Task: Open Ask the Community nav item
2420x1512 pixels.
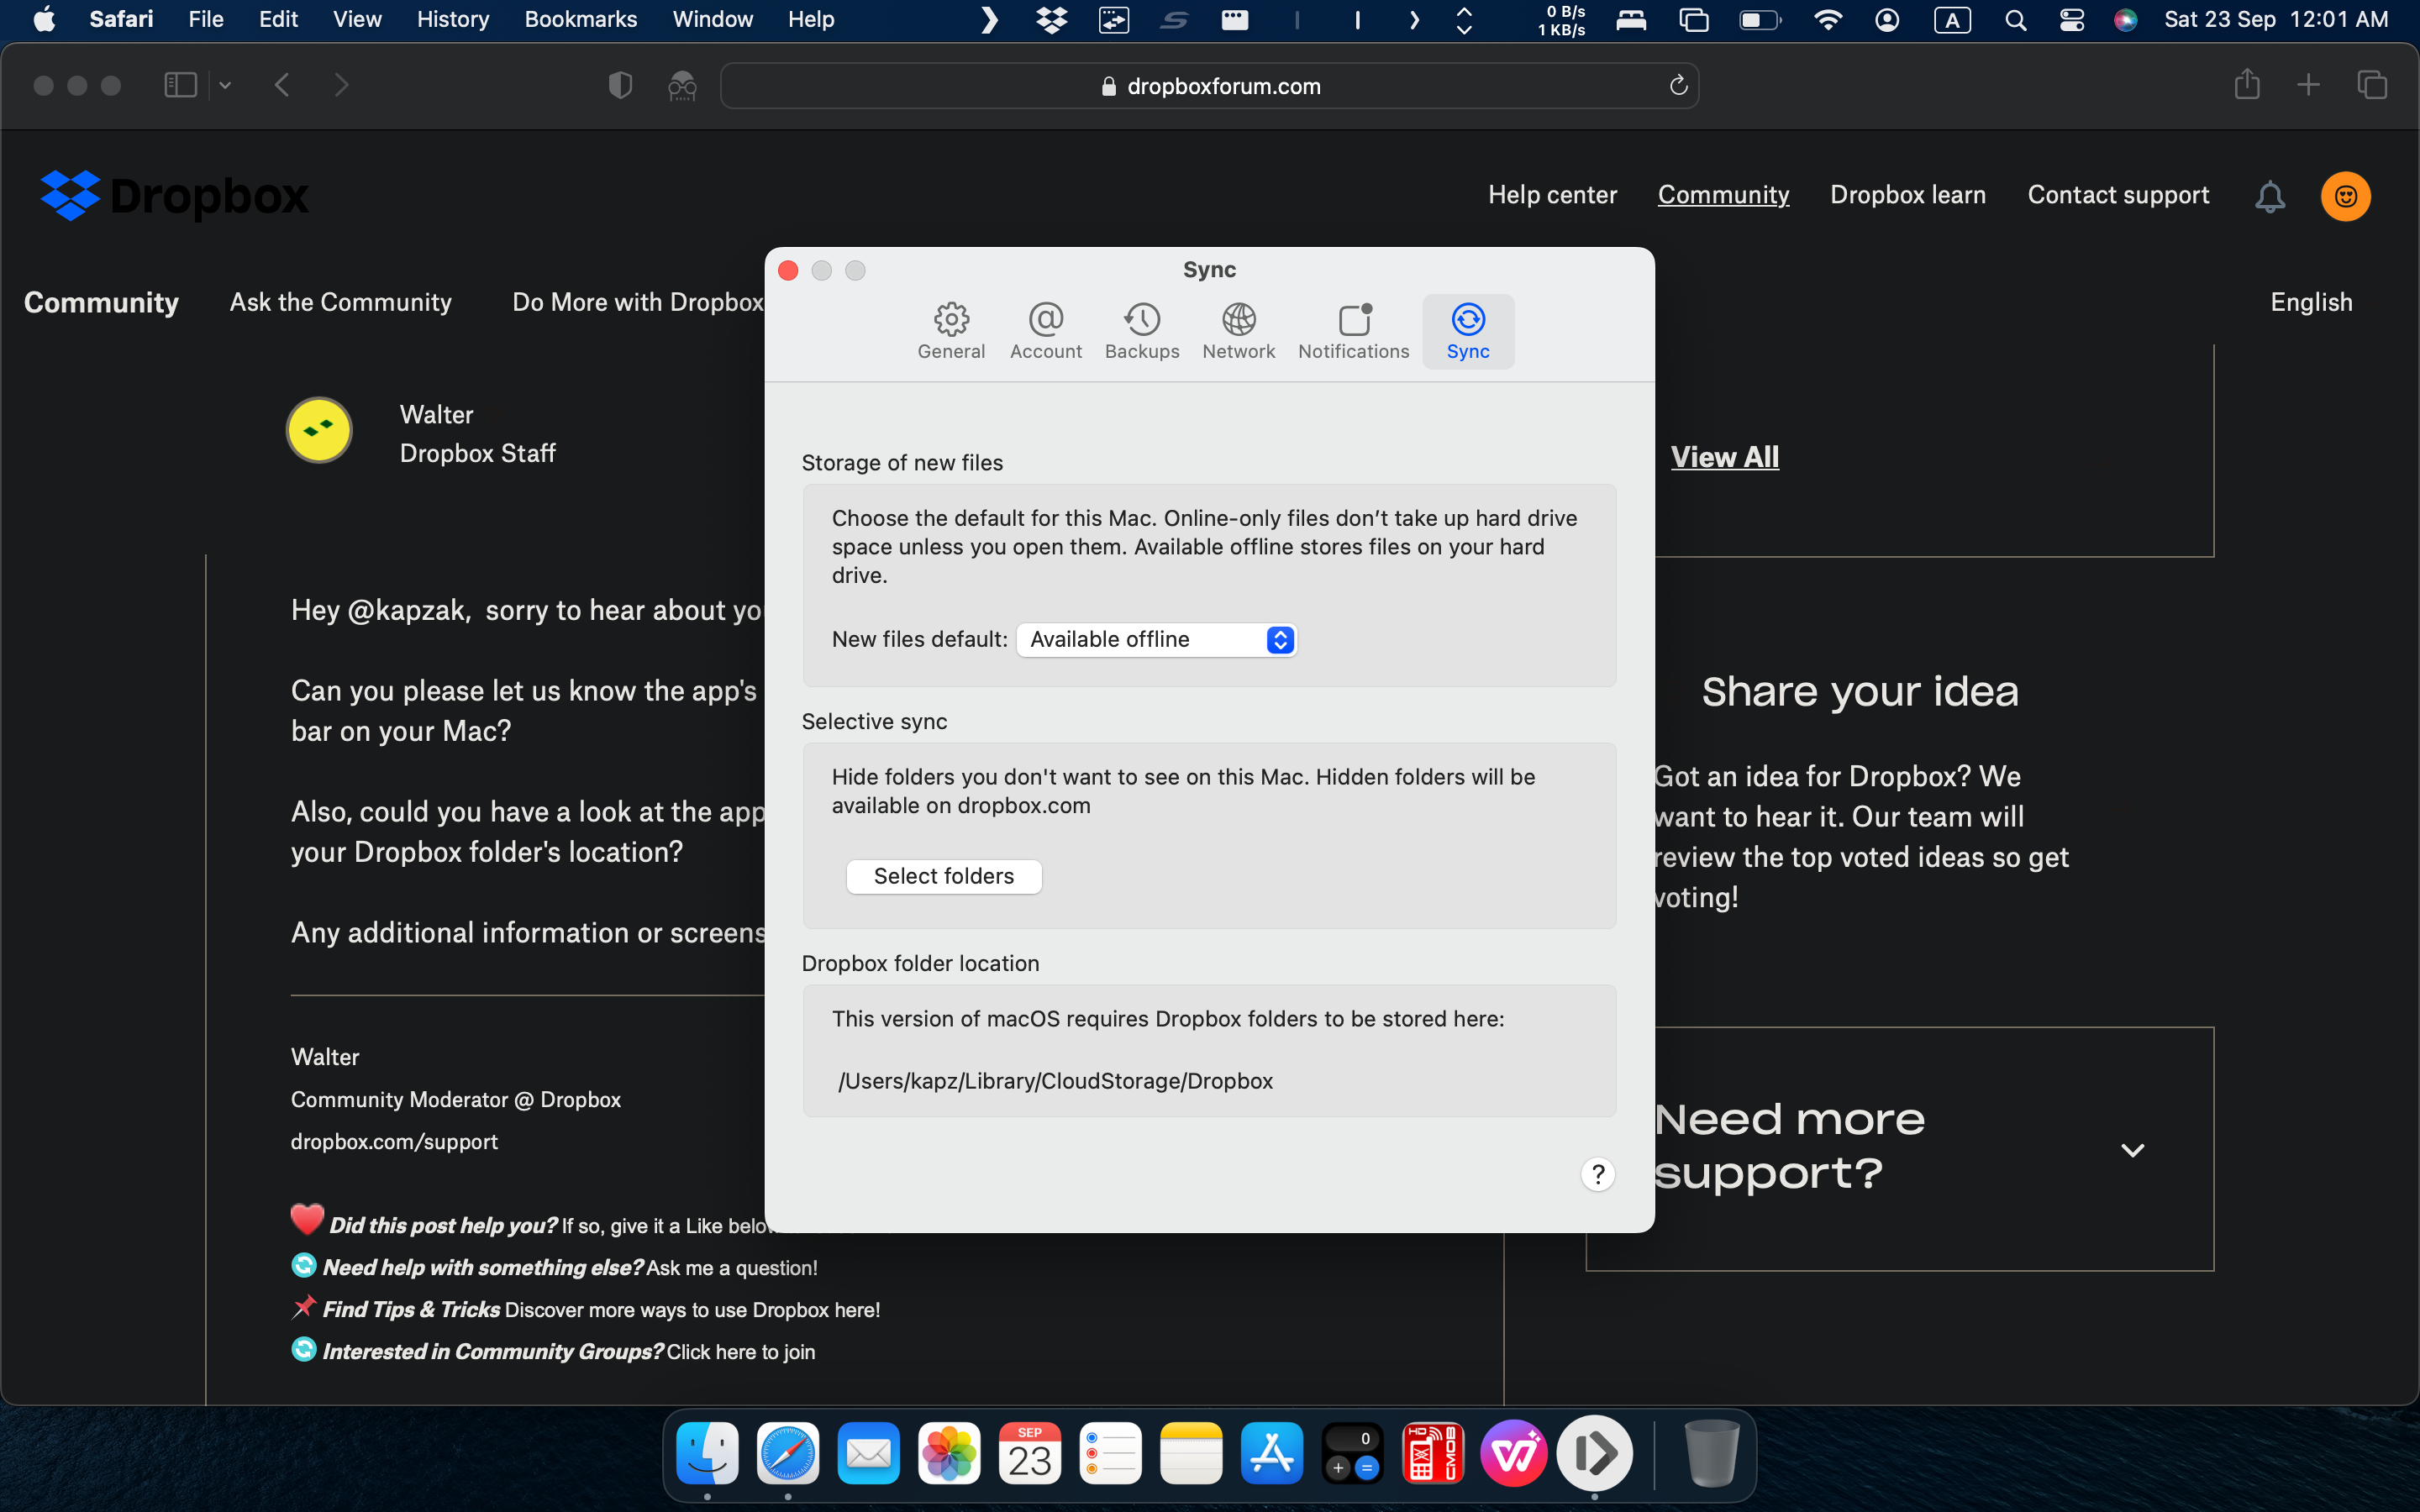Action: click(x=340, y=302)
